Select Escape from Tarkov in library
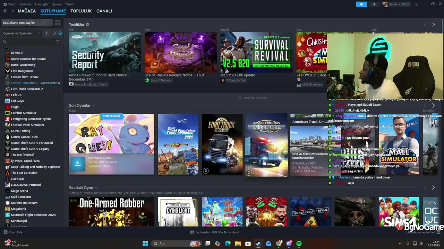The width and height of the screenshot is (444, 249). click(25, 77)
